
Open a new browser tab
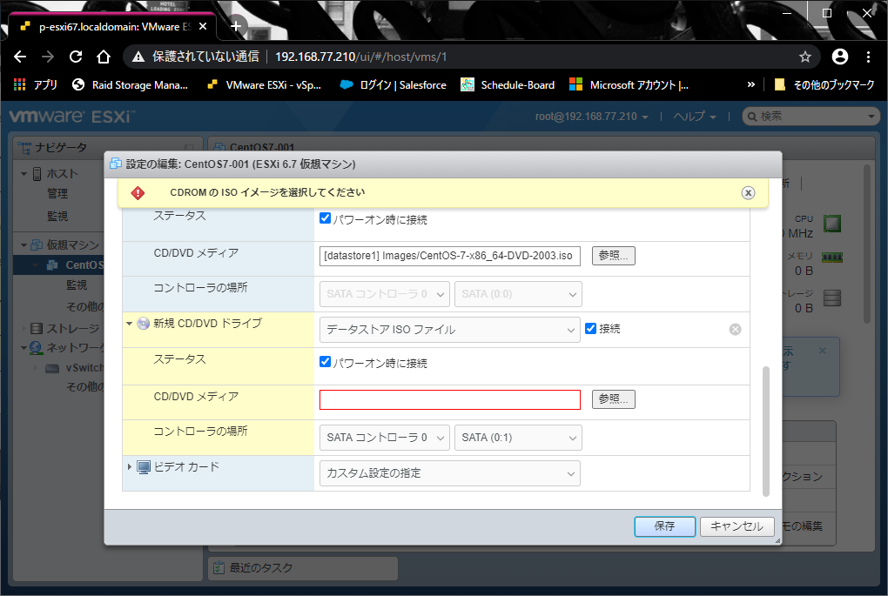click(x=236, y=26)
